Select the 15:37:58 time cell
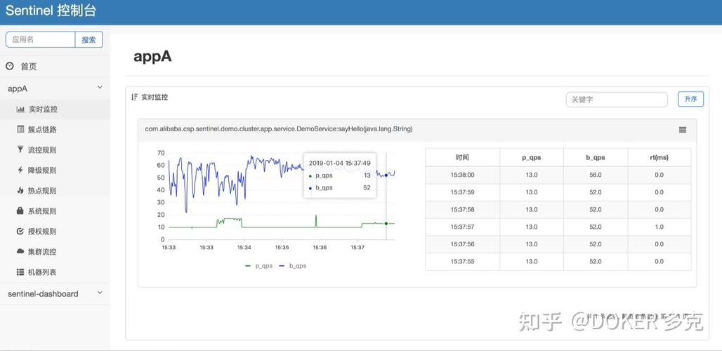 click(462, 210)
